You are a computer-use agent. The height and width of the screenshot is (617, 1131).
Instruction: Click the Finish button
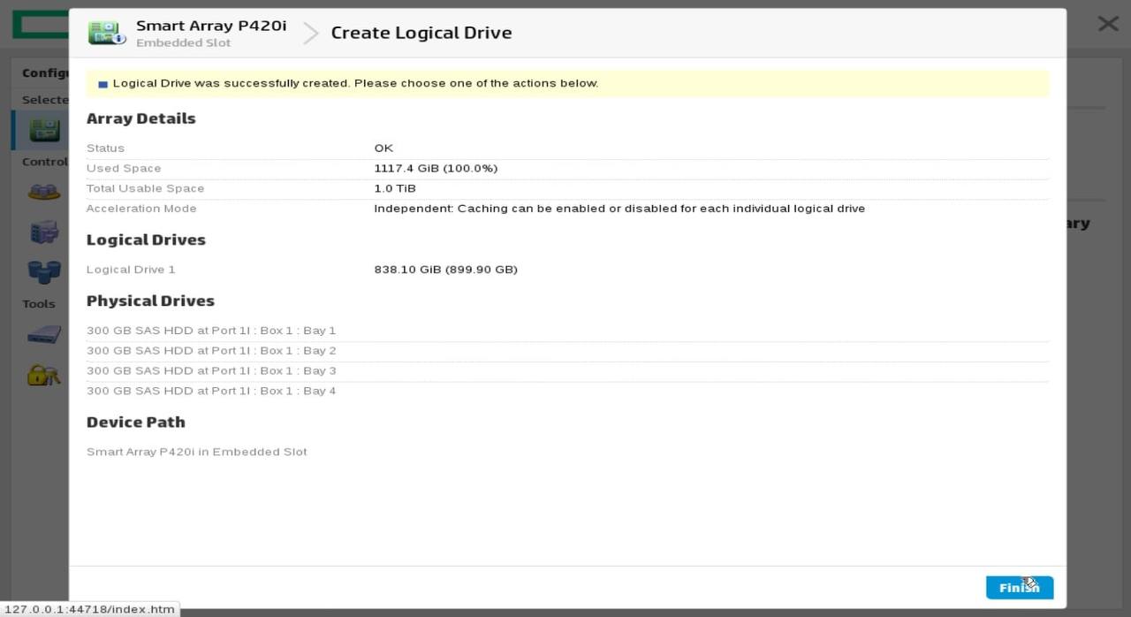[1019, 588]
